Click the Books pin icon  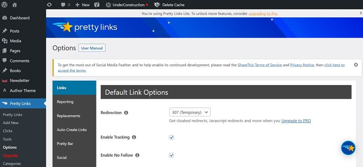pyautogui.click(x=4, y=71)
